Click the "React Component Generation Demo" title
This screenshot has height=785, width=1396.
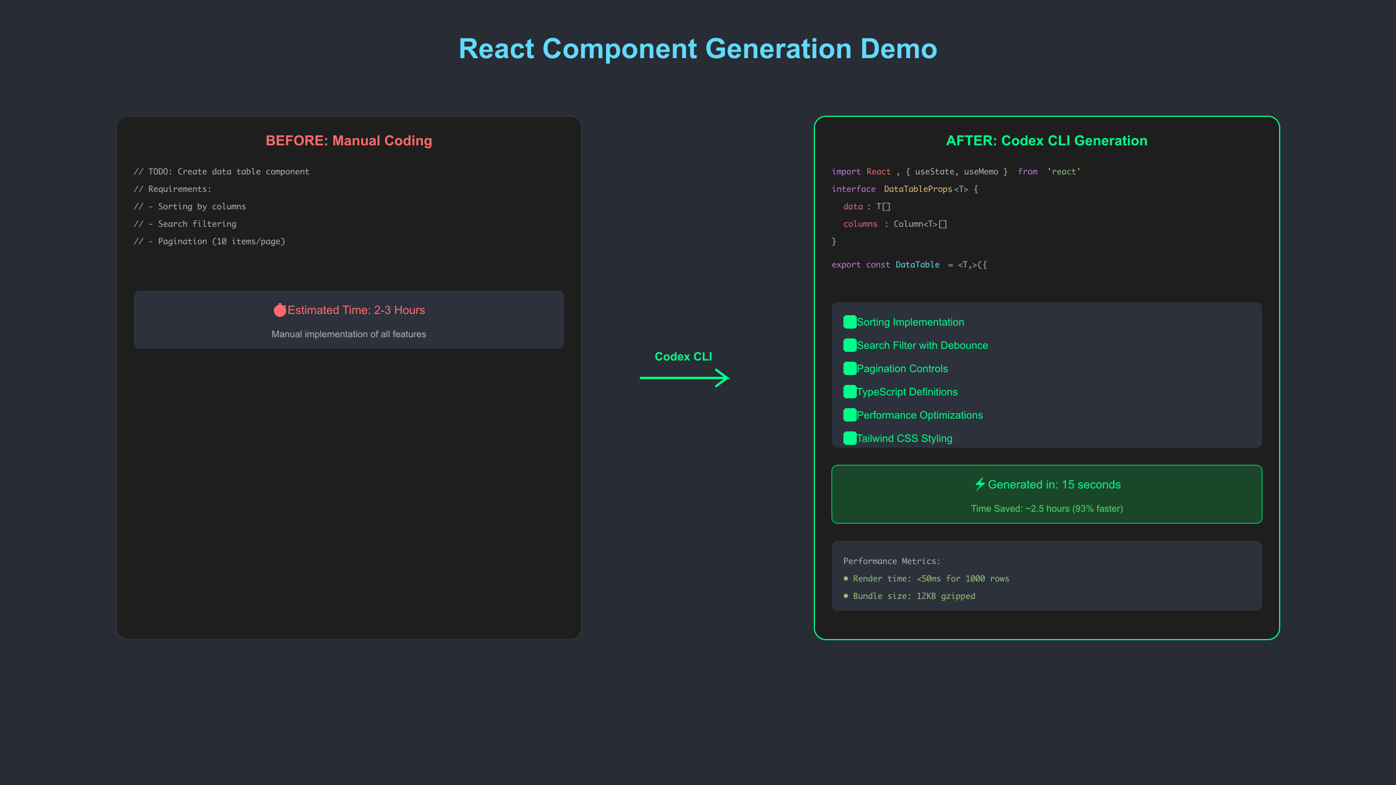[x=698, y=49]
